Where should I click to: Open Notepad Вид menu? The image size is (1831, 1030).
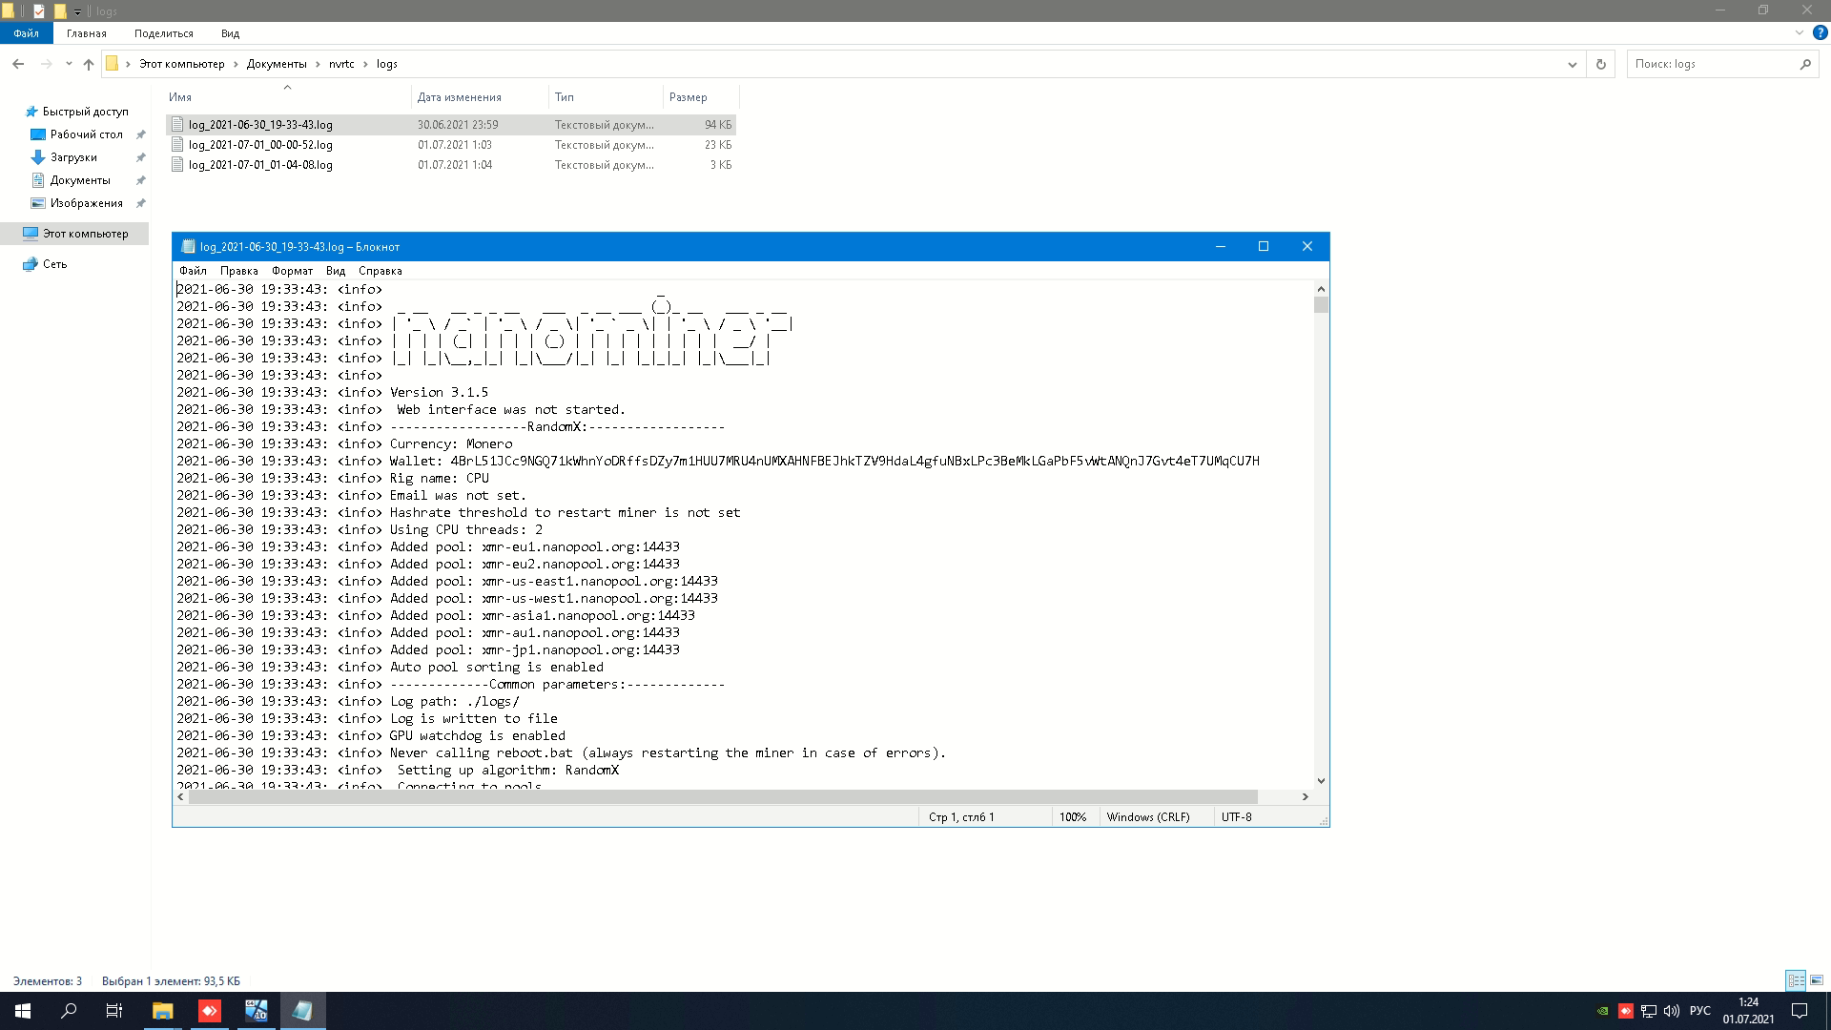click(x=336, y=271)
